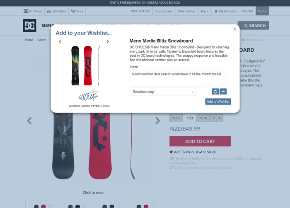Viewport: 290px width, 208px height.
Task: Open the Store Locator menu item
Action: pyautogui.click(x=164, y=11)
